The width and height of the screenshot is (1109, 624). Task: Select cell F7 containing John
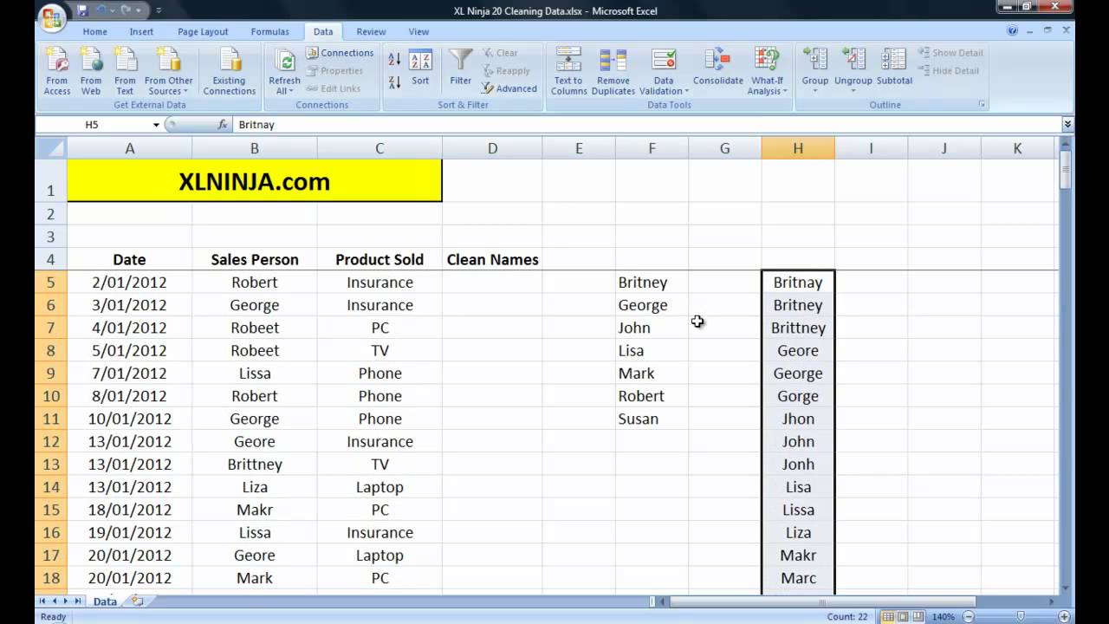click(x=652, y=328)
